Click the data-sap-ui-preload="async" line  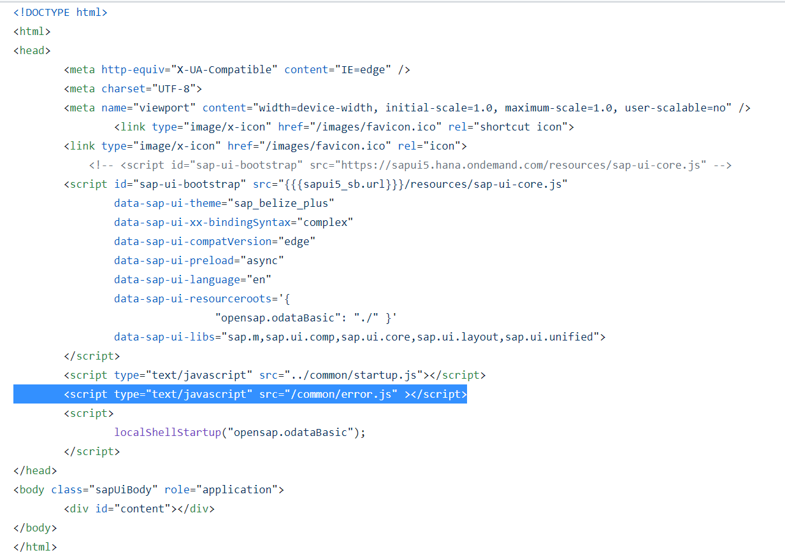click(x=199, y=260)
